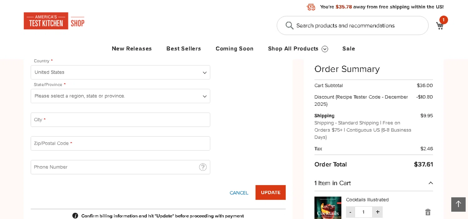Click Standard Shipping description text

pyautogui.click(x=363, y=130)
